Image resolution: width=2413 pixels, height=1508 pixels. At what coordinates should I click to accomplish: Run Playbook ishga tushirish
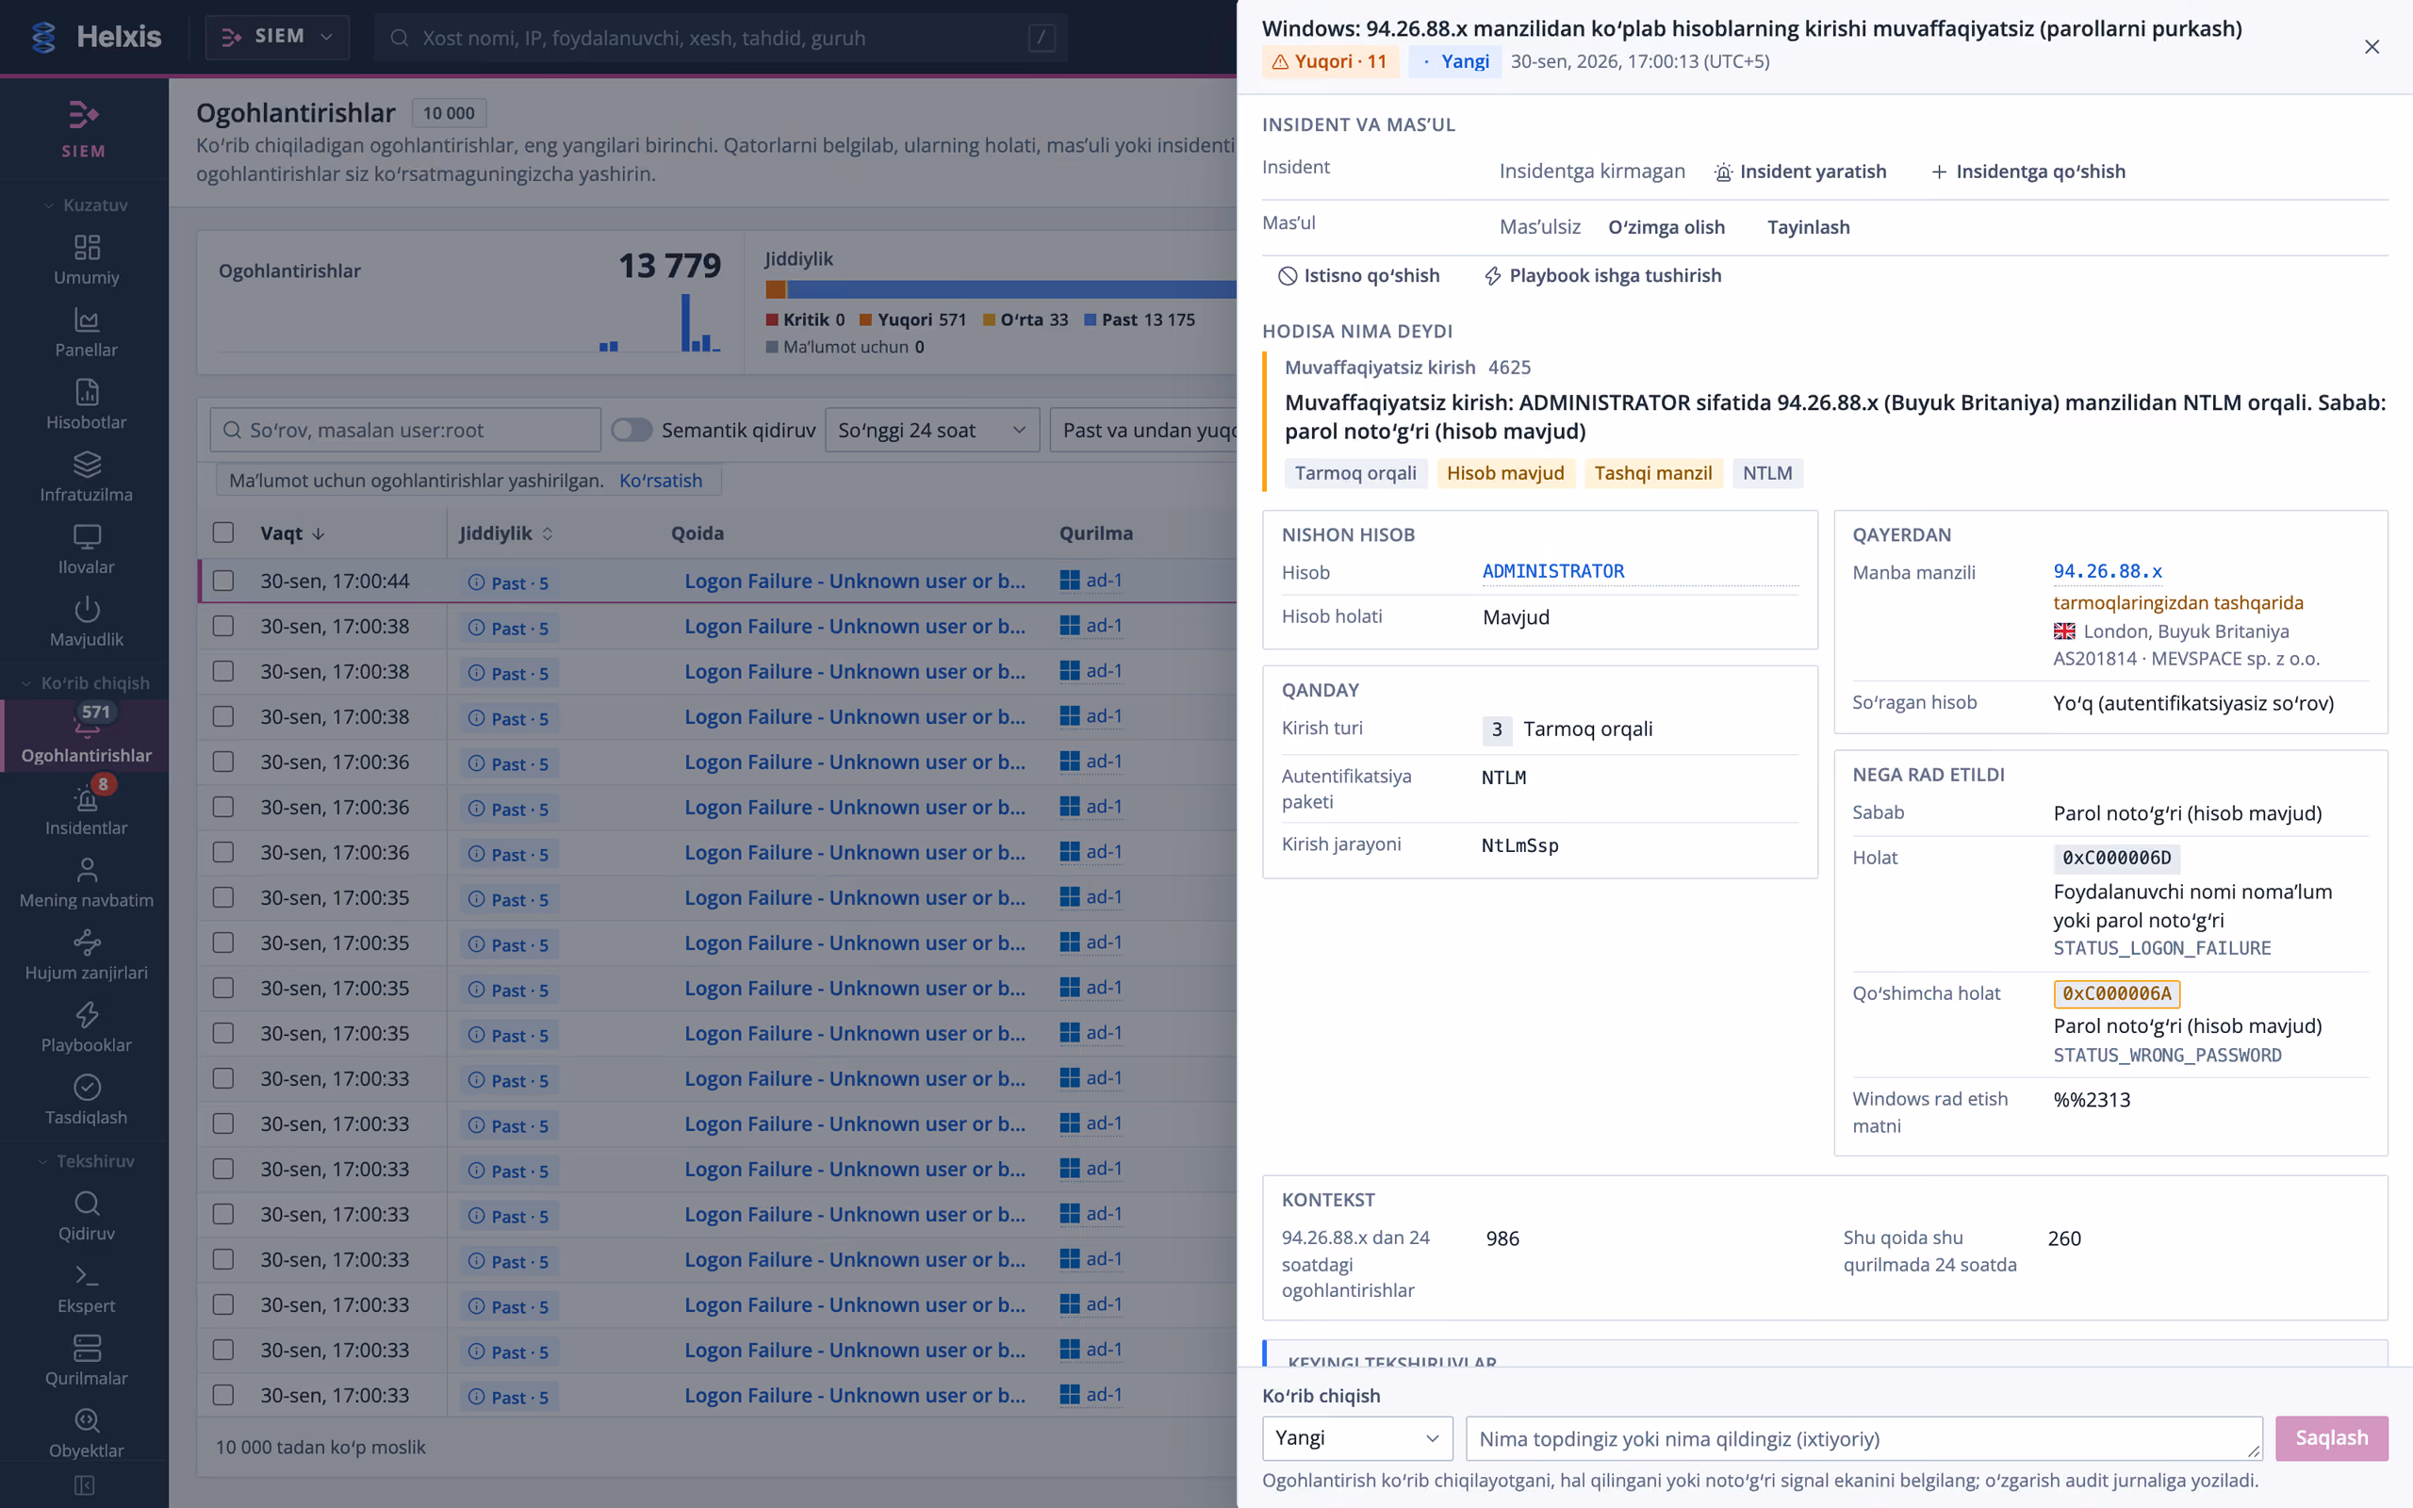pyautogui.click(x=1603, y=275)
